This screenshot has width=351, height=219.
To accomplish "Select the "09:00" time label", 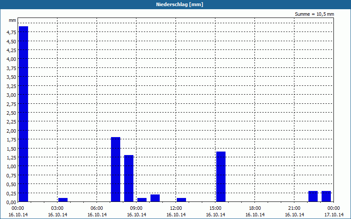I will click(x=136, y=208).
